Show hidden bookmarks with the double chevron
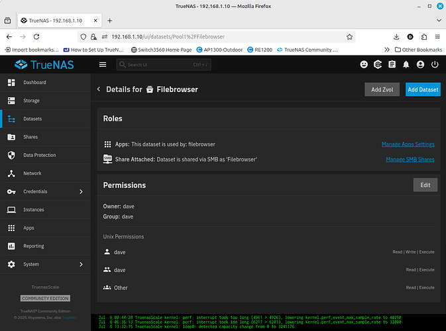The width and height of the screenshot is (446, 331). coord(387,50)
